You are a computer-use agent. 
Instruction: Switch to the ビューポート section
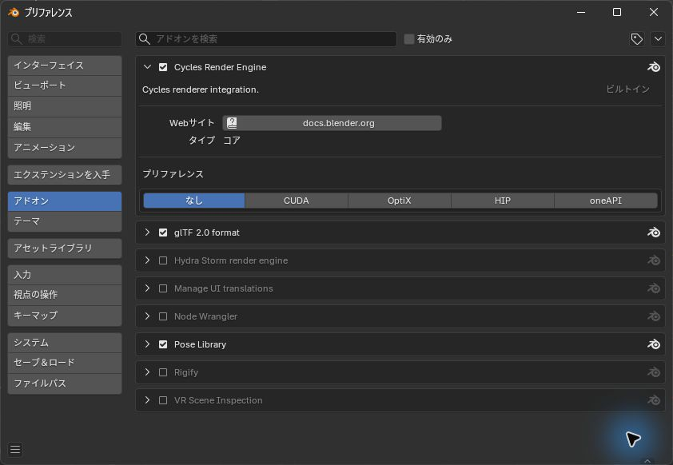(65, 85)
